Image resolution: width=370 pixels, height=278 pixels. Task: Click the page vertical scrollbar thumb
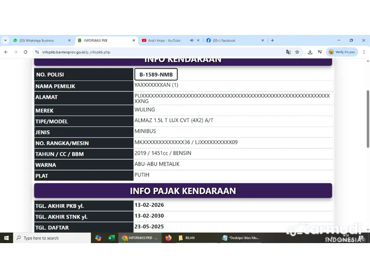pos(368,119)
